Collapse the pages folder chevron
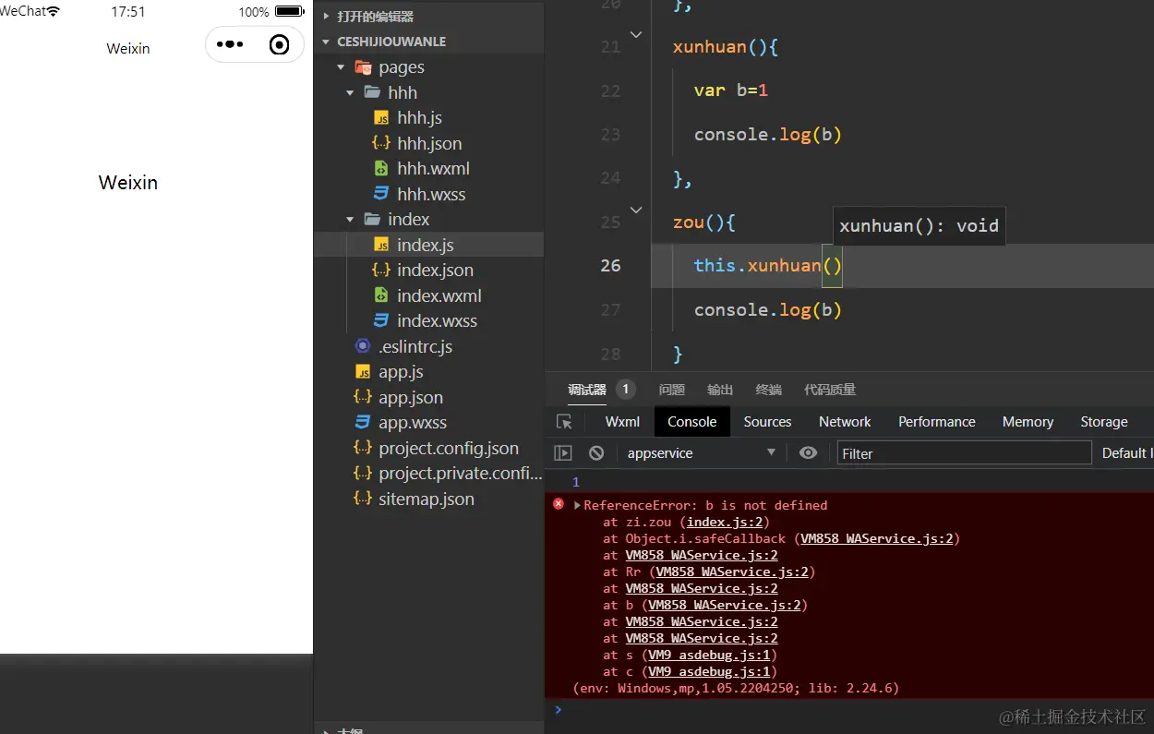The image size is (1154, 734). pos(341,67)
